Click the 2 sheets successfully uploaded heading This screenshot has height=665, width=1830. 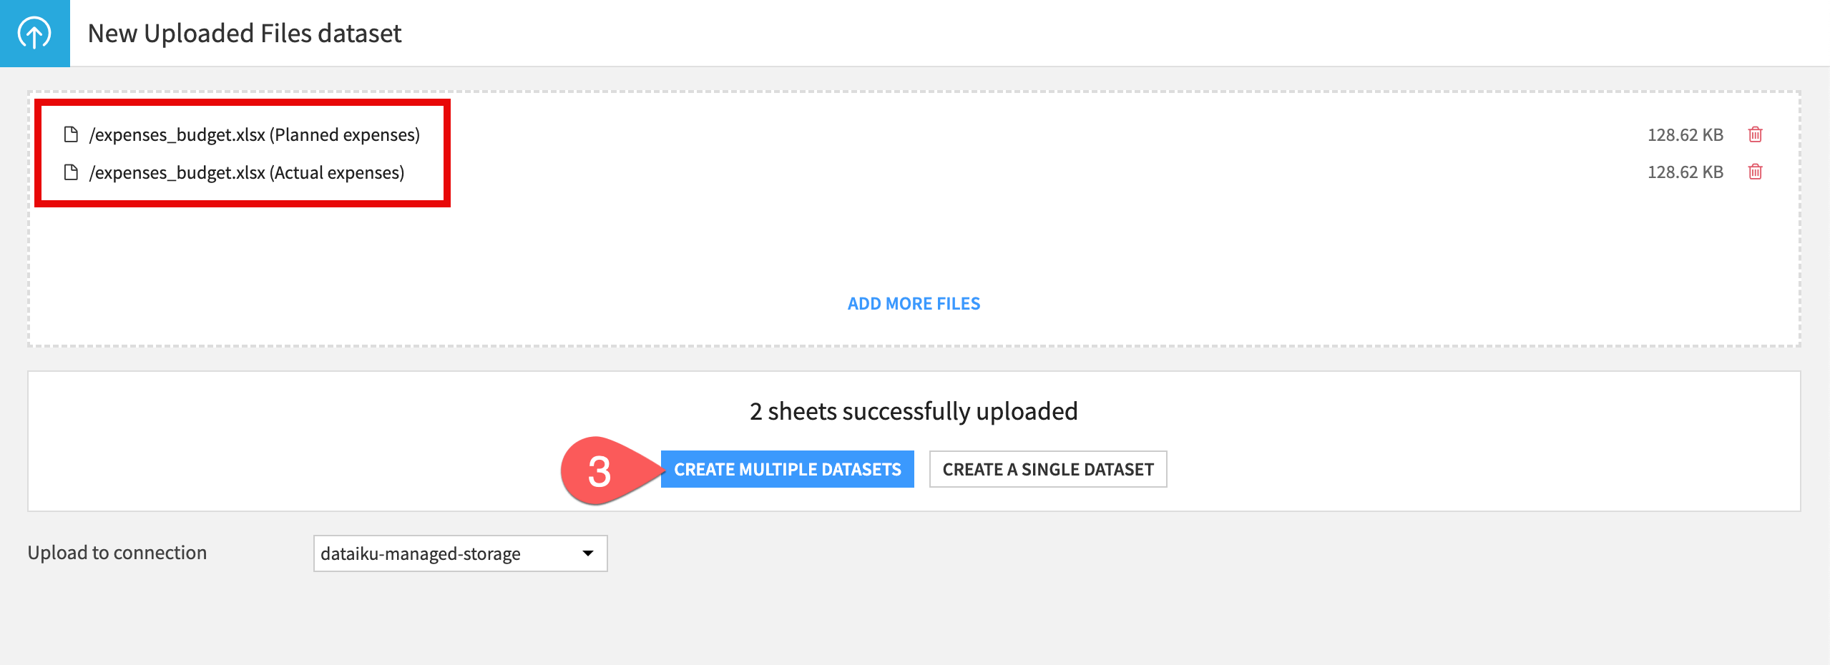[913, 411]
